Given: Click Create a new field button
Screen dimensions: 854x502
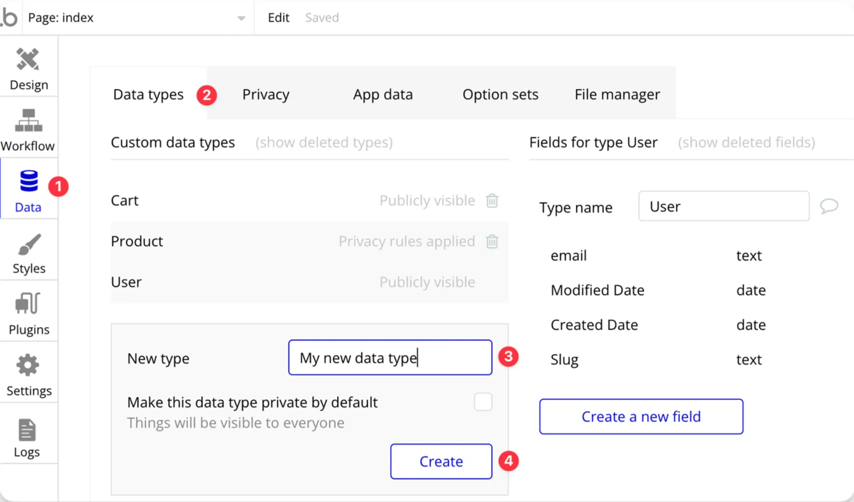Looking at the screenshot, I should click(641, 417).
